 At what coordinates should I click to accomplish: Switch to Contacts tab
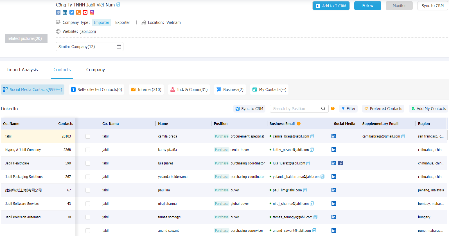click(62, 70)
